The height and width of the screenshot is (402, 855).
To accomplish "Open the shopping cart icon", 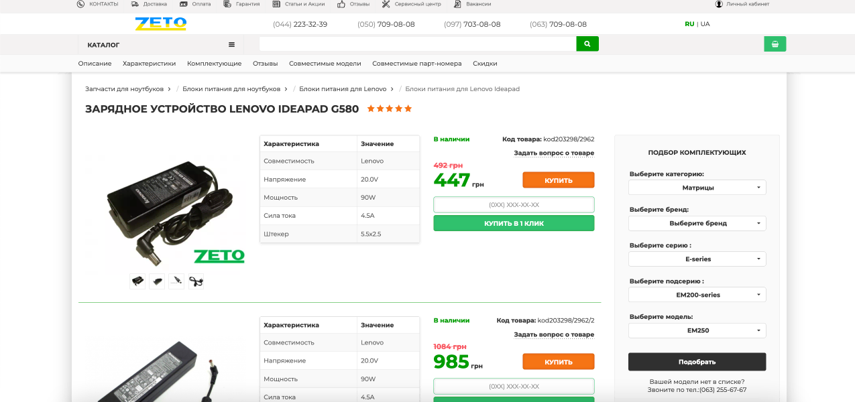I will pos(775,44).
